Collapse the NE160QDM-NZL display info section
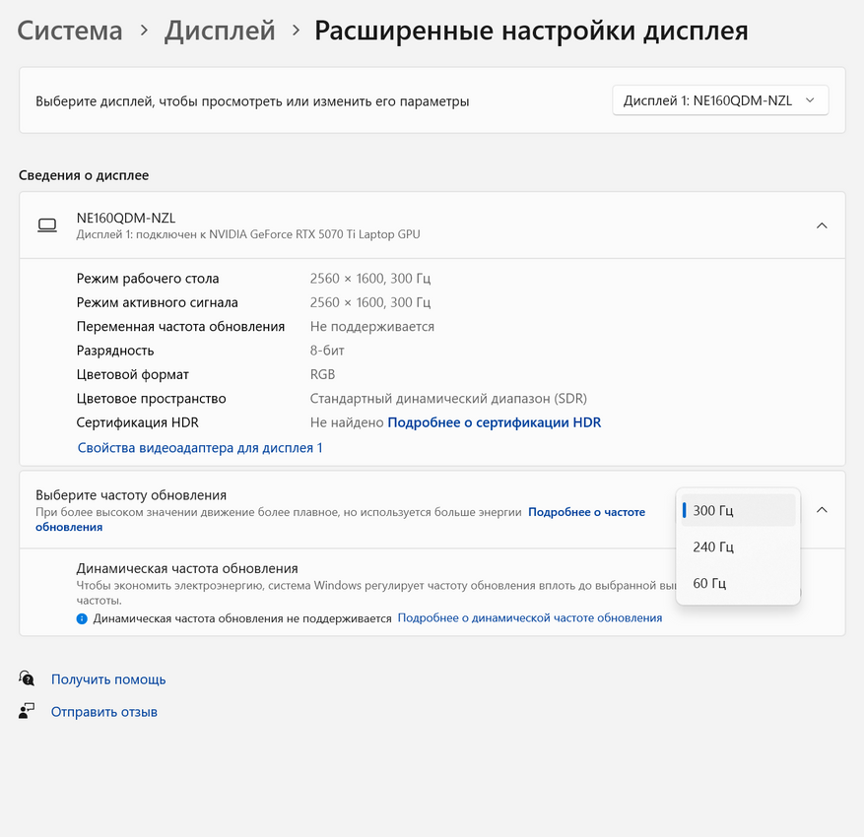The width and height of the screenshot is (864, 837). click(x=822, y=225)
